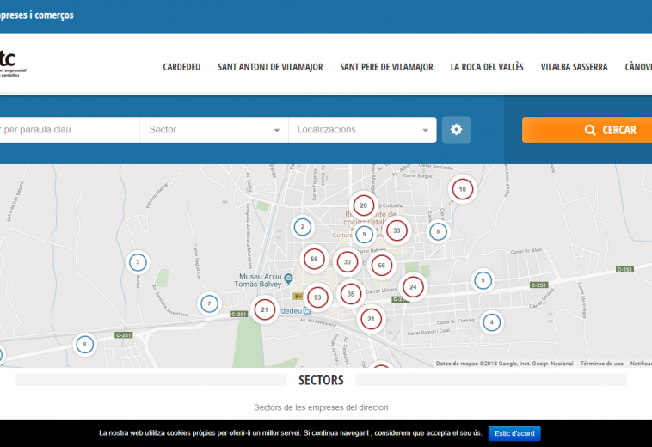
Task: Focus the keyword search field
Action: pyautogui.click(x=69, y=130)
